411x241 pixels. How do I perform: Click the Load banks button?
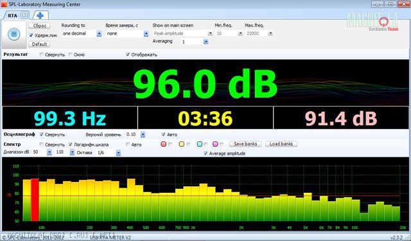coord(281,144)
